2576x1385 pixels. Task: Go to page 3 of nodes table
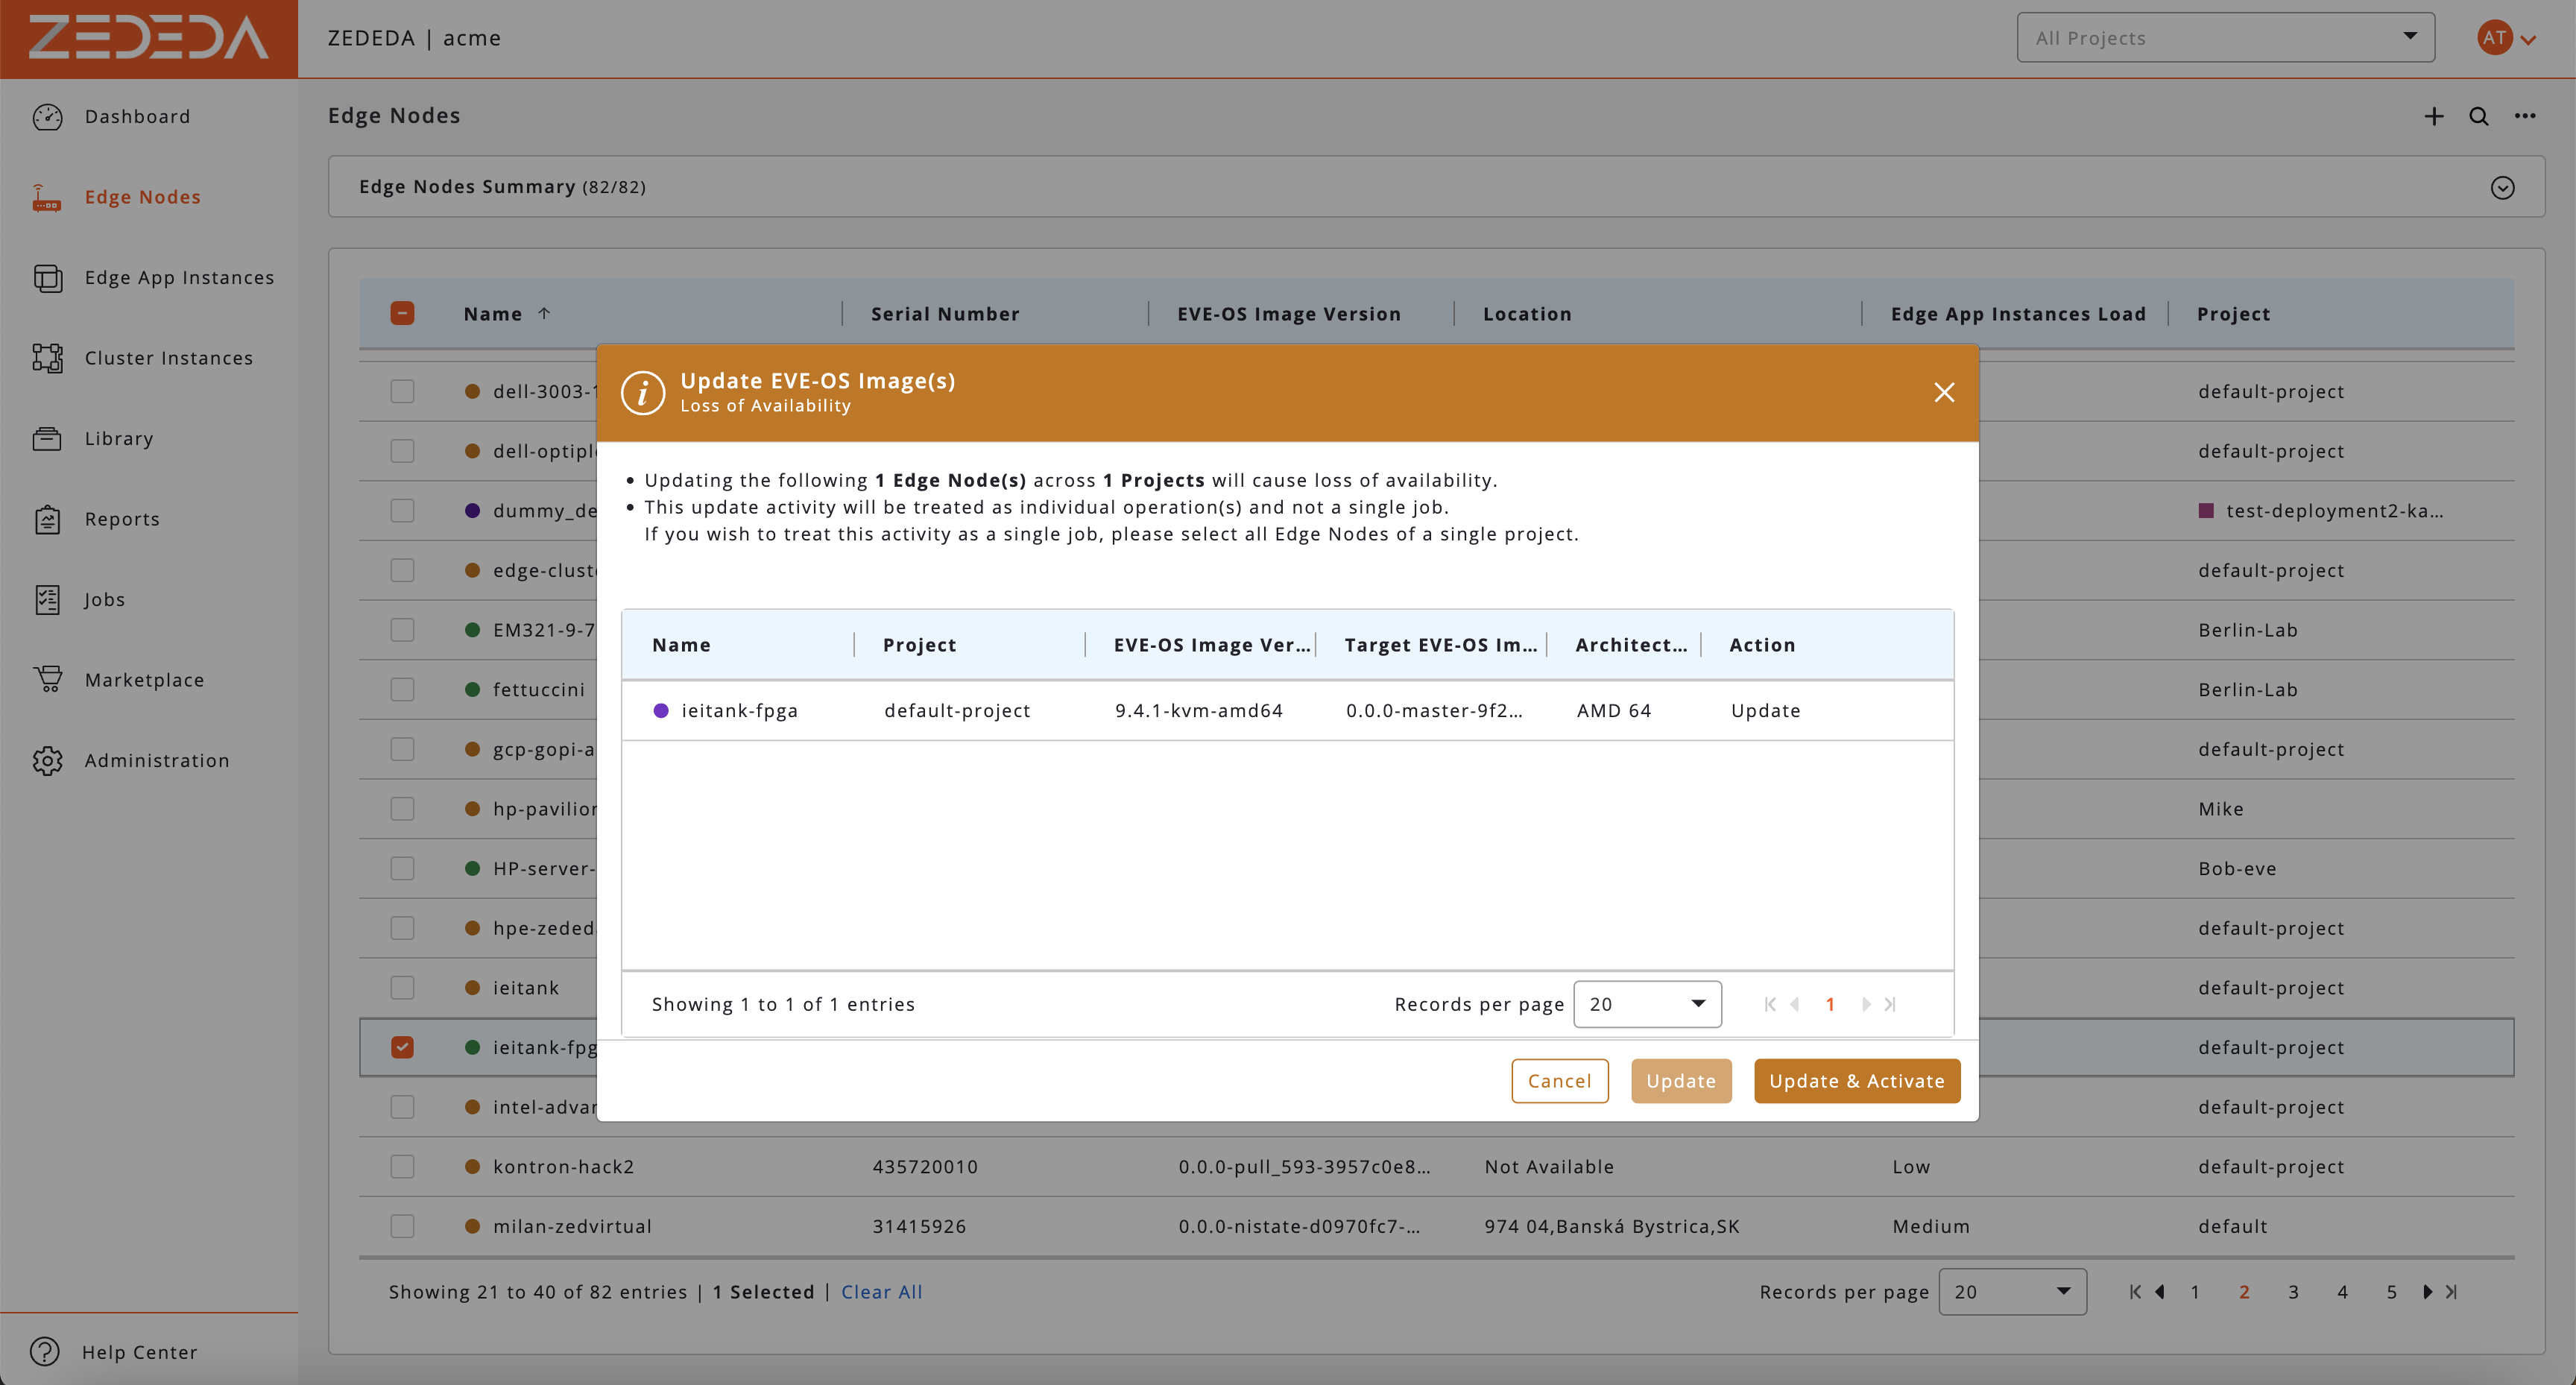coord(2293,1292)
